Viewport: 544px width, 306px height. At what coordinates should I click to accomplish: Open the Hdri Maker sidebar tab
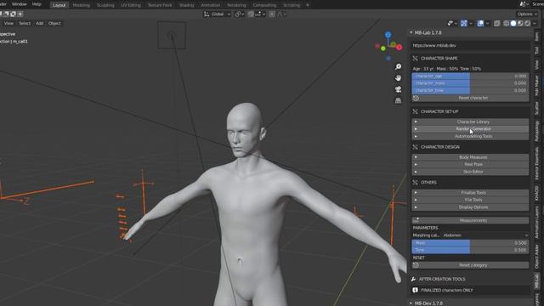point(536,85)
